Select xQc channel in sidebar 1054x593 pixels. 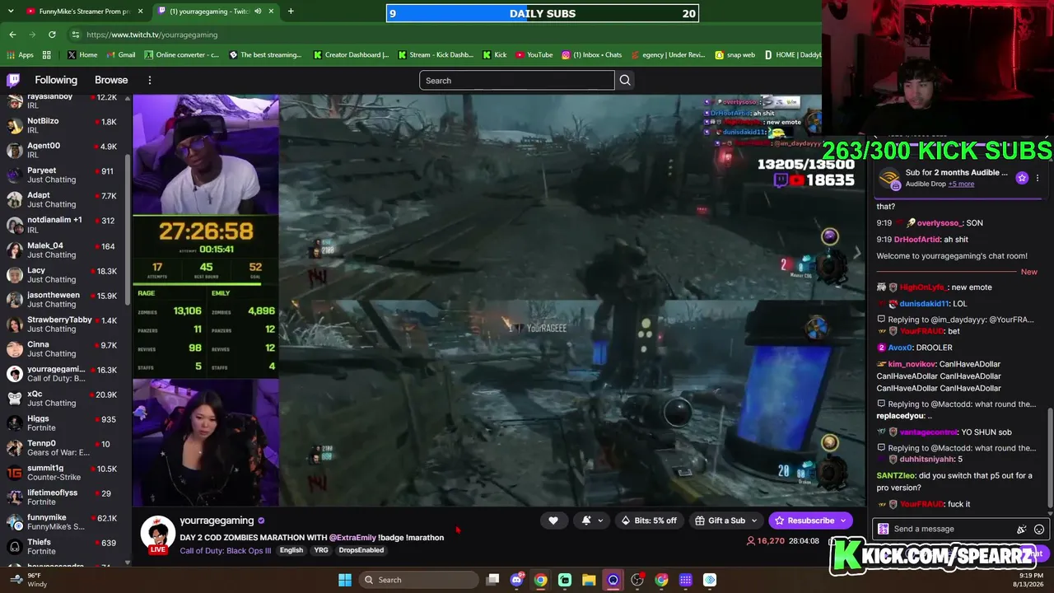coord(64,399)
